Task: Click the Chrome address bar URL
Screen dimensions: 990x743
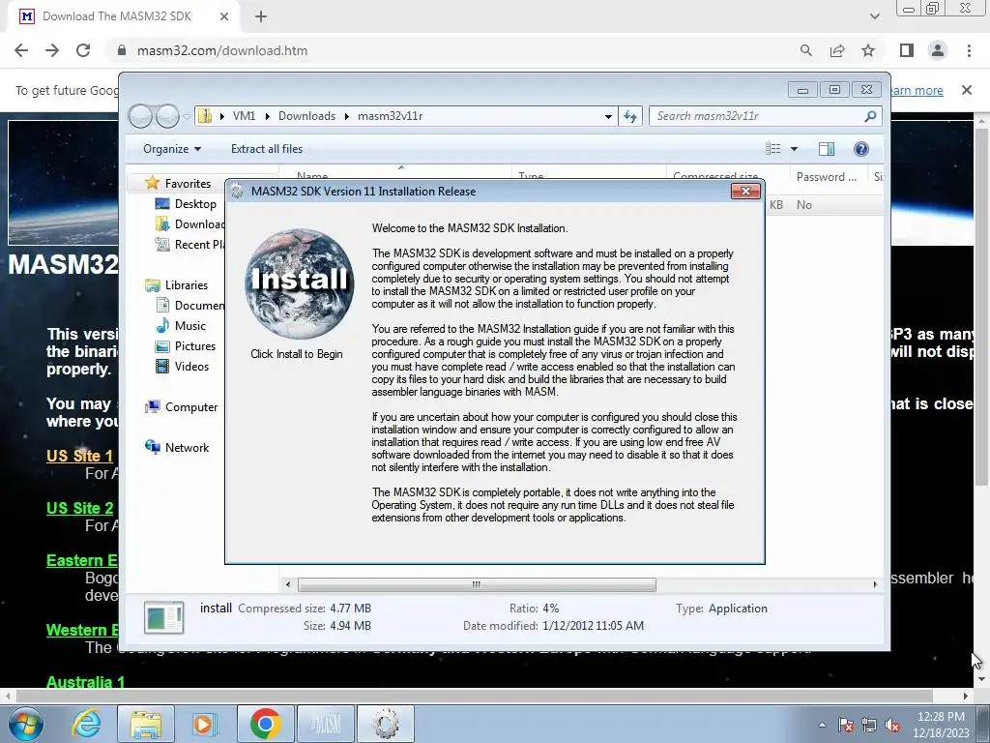Action: [222, 50]
